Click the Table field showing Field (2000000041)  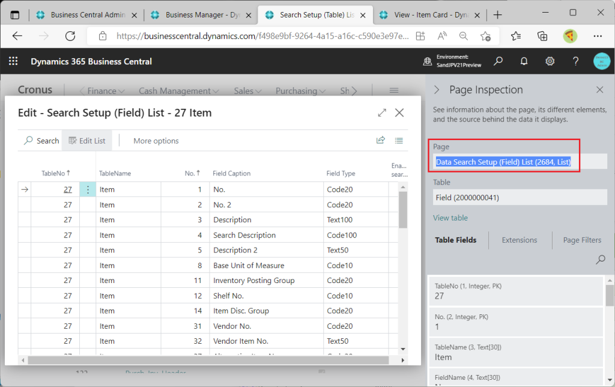click(x=520, y=198)
